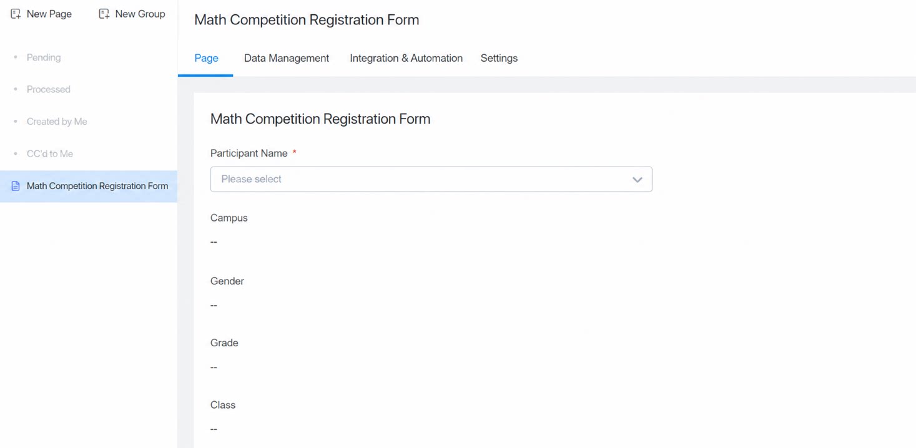Click the New Page plus icon

point(16,14)
